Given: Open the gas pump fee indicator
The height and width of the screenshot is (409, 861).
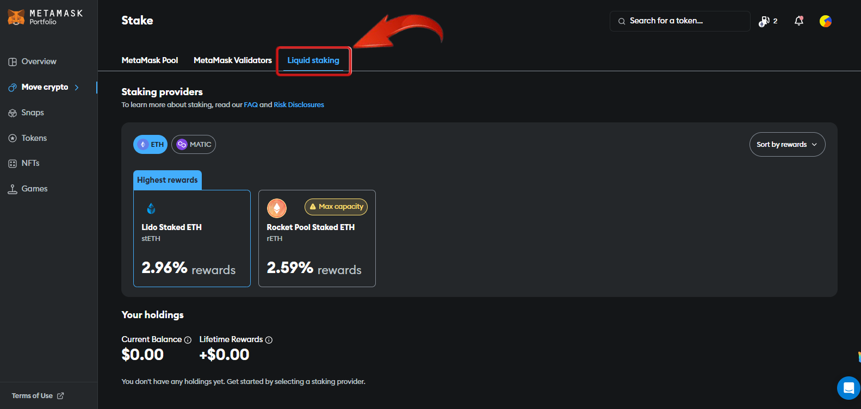Looking at the screenshot, I should tap(768, 21).
